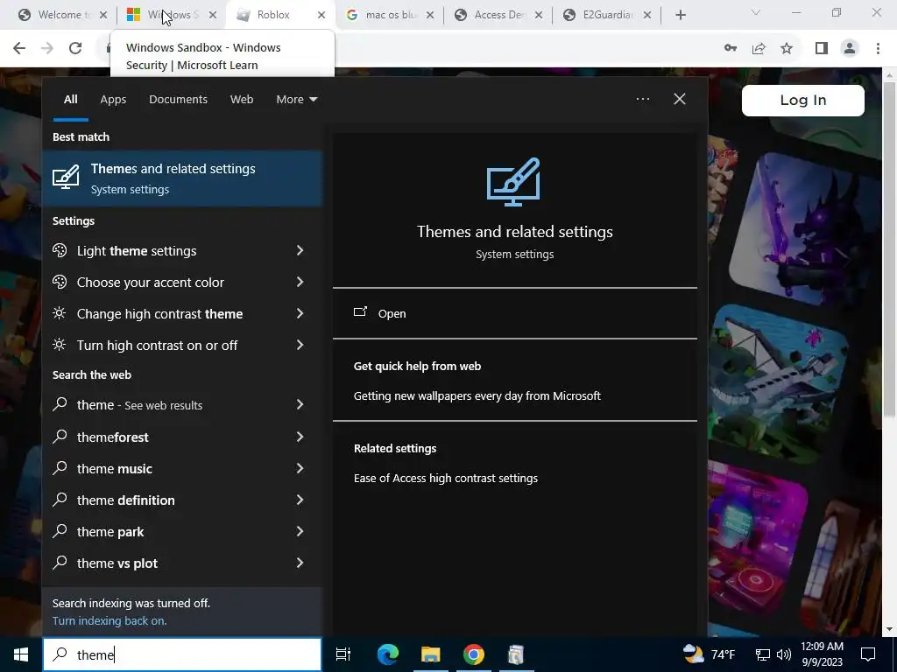Click the purple dragon game thumbnail
The height and width of the screenshot is (672, 897).
point(804,228)
